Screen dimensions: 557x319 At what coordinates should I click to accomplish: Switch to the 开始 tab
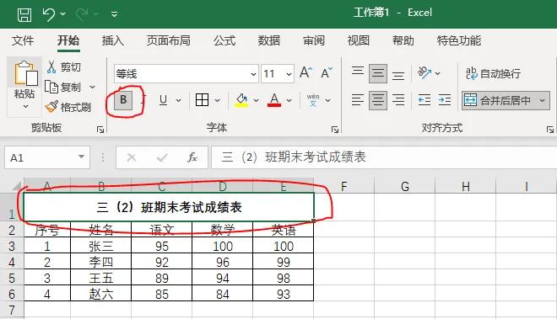[68, 40]
